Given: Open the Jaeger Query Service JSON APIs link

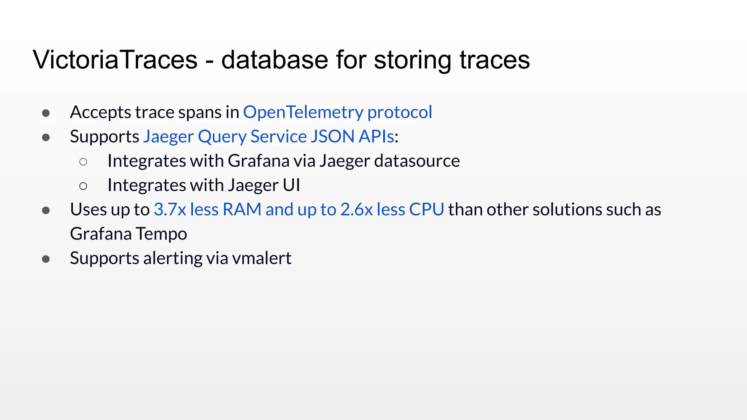Looking at the screenshot, I should pos(268,137).
